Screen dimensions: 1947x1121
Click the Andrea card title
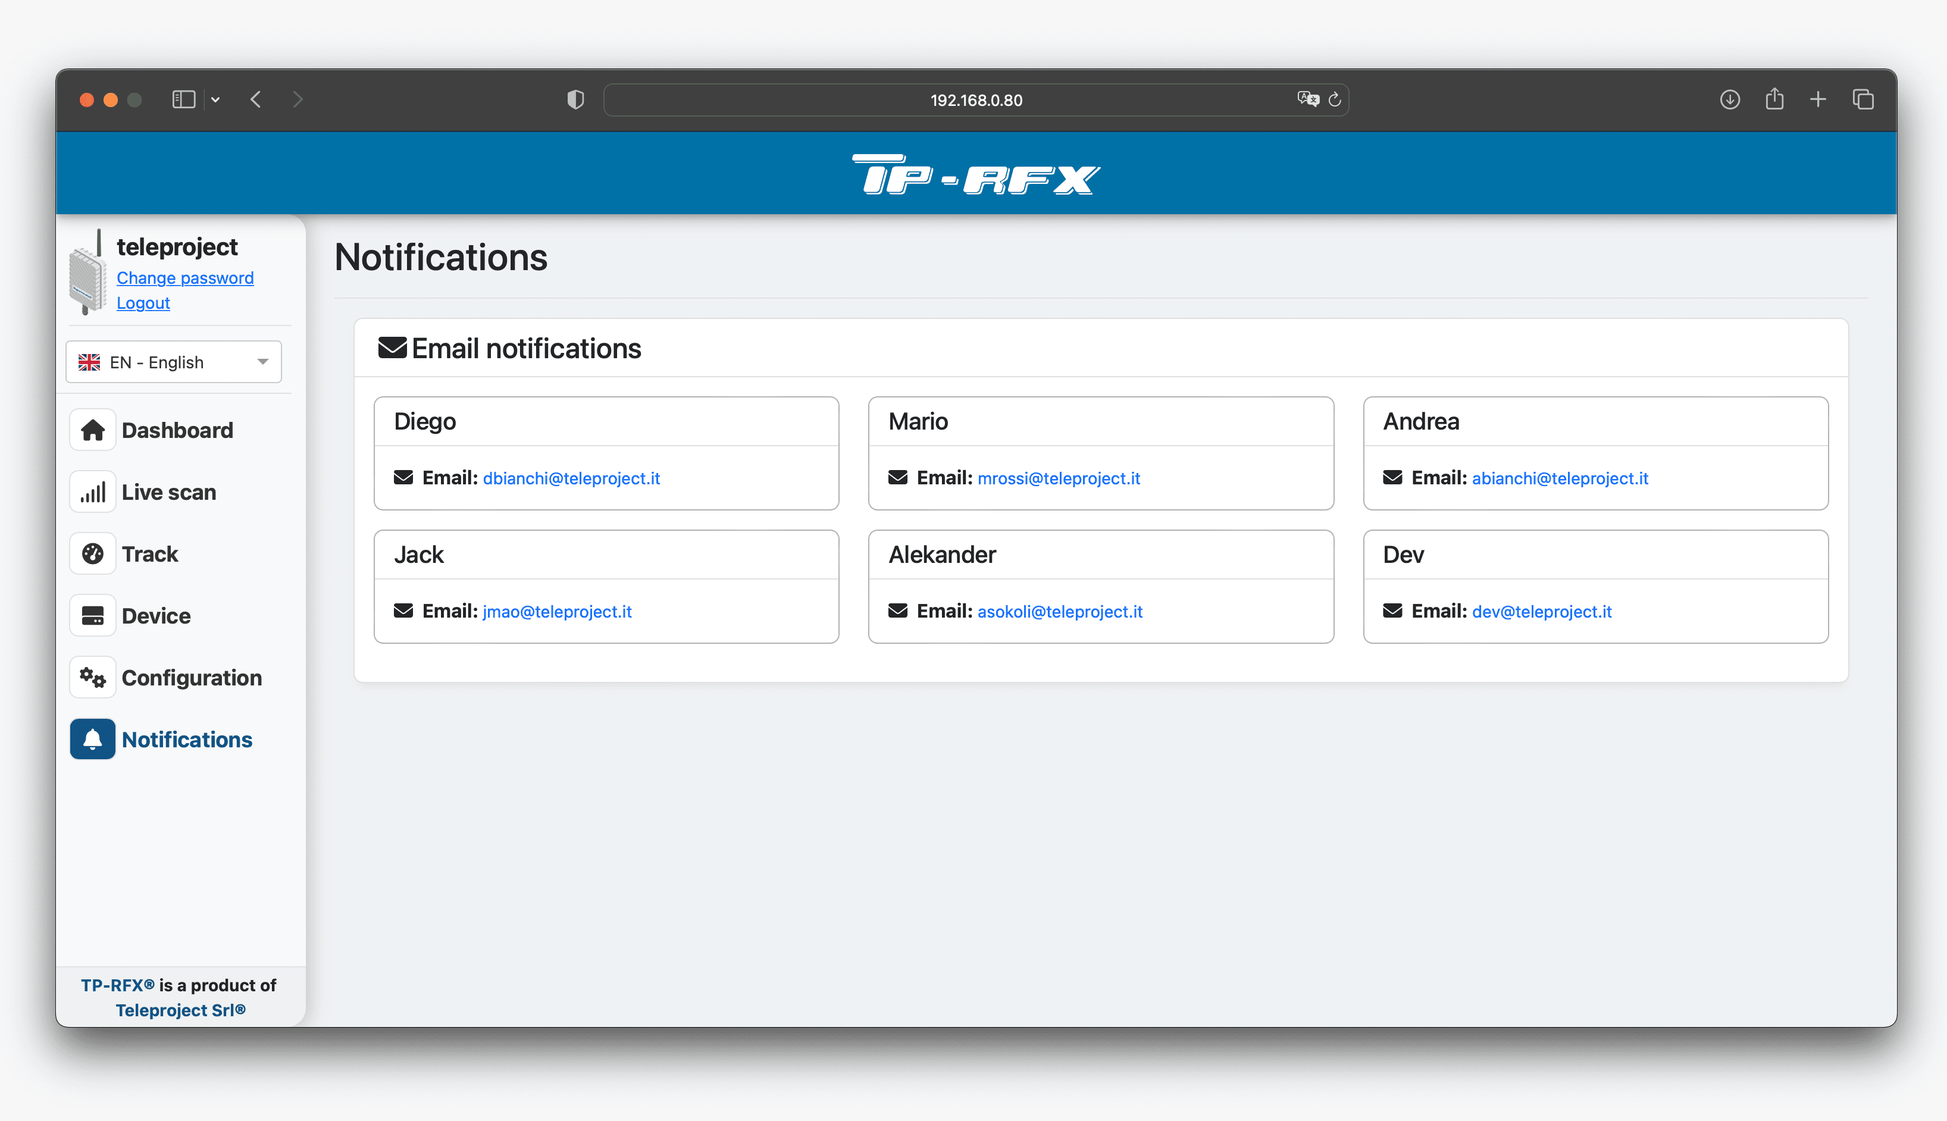[1420, 421]
